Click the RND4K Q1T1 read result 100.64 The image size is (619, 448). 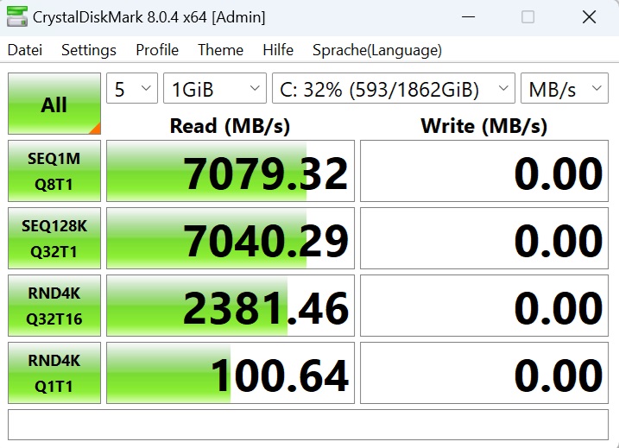231,373
